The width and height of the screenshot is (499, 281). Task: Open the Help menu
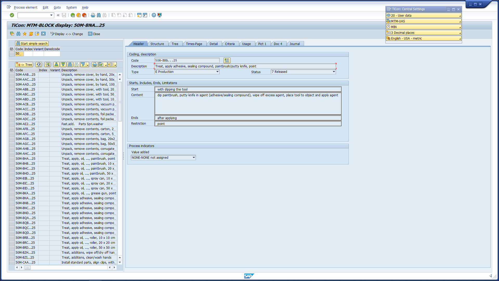[85, 8]
